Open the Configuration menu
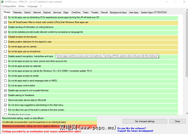 [x=9, y=6]
